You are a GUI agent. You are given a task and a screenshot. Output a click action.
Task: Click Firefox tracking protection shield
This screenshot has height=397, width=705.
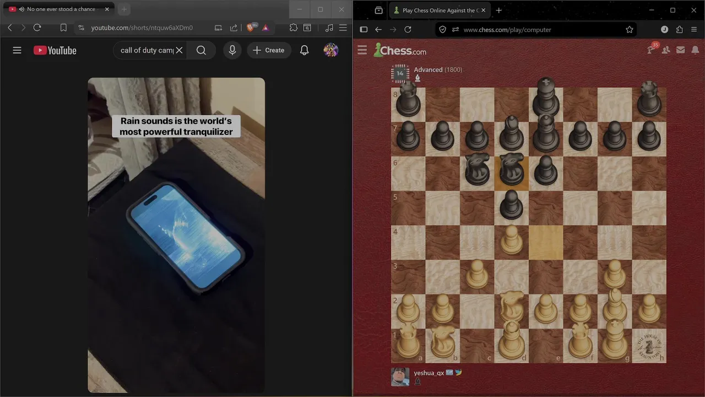[443, 30]
